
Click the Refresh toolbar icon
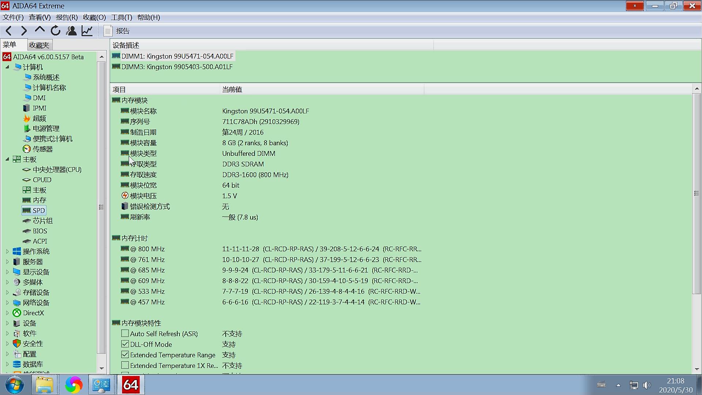(56, 31)
